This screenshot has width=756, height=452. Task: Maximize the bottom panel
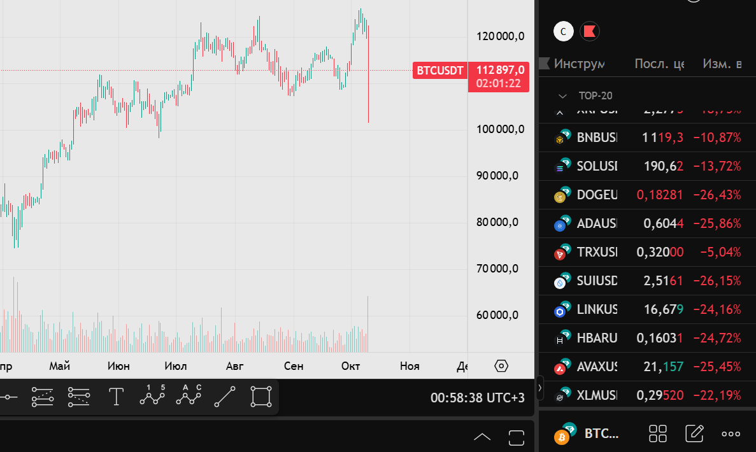tap(516, 437)
